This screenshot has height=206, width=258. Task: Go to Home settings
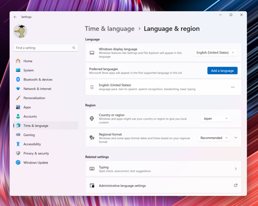click(x=46, y=61)
